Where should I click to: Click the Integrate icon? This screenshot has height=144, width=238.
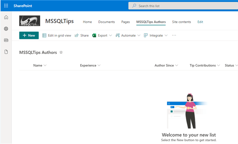pos(146,35)
